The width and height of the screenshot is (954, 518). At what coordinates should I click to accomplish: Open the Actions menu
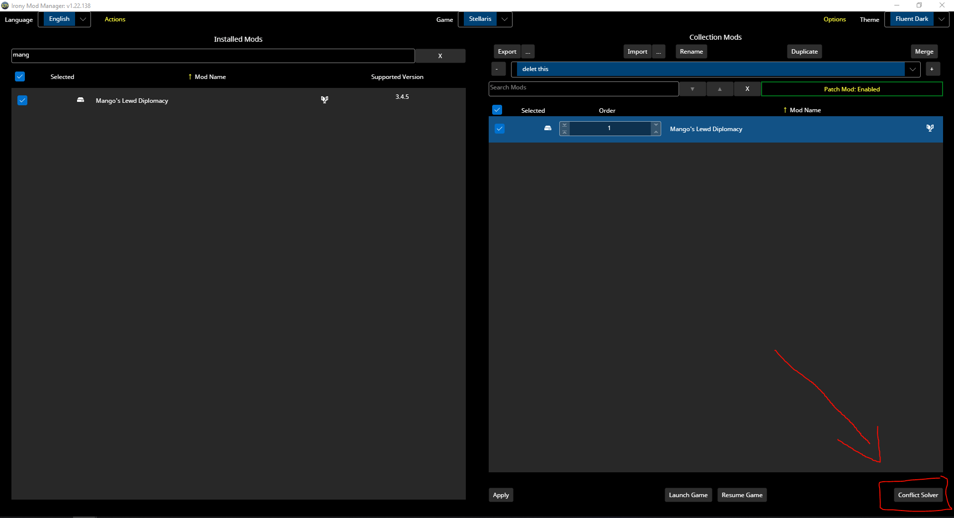(115, 19)
